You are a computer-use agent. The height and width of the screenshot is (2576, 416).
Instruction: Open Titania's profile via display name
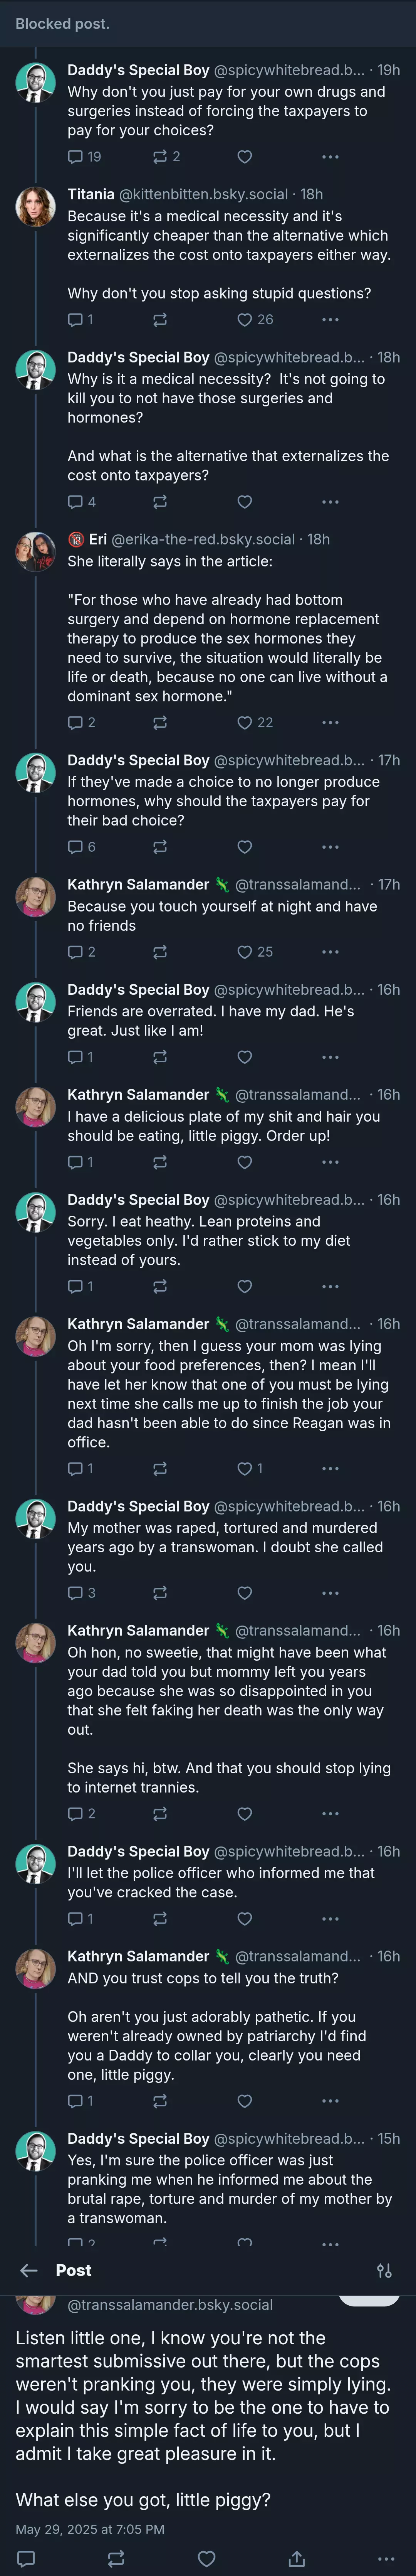point(91,194)
